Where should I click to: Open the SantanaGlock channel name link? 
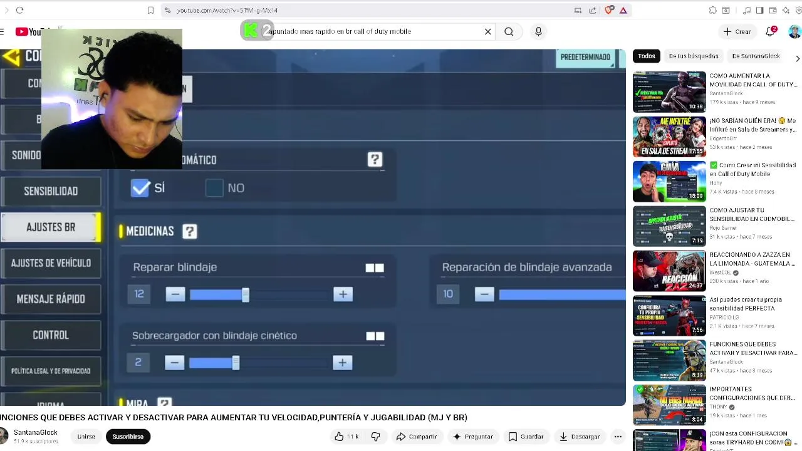36,432
